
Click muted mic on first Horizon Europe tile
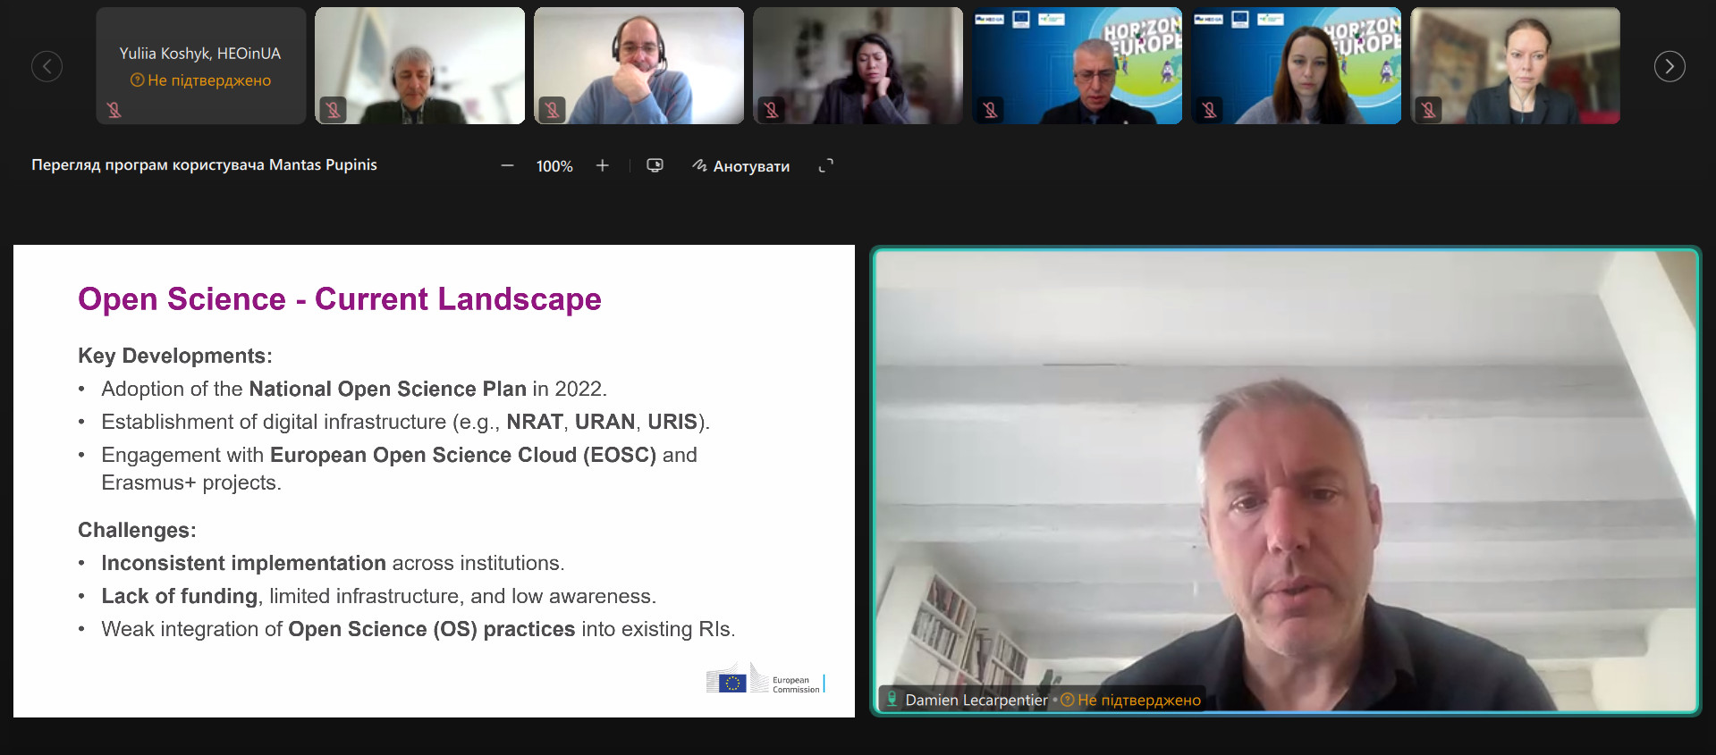(x=990, y=110)
